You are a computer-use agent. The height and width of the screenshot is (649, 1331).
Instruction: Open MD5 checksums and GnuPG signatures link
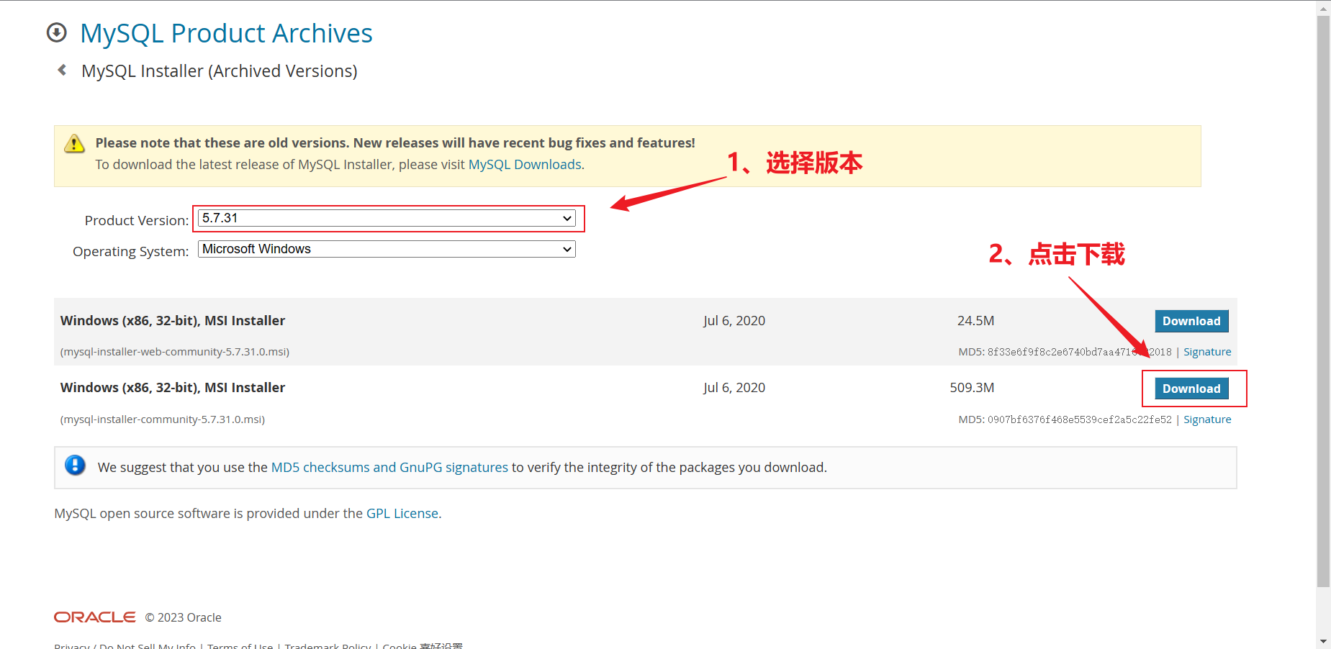tap(389, 468)
